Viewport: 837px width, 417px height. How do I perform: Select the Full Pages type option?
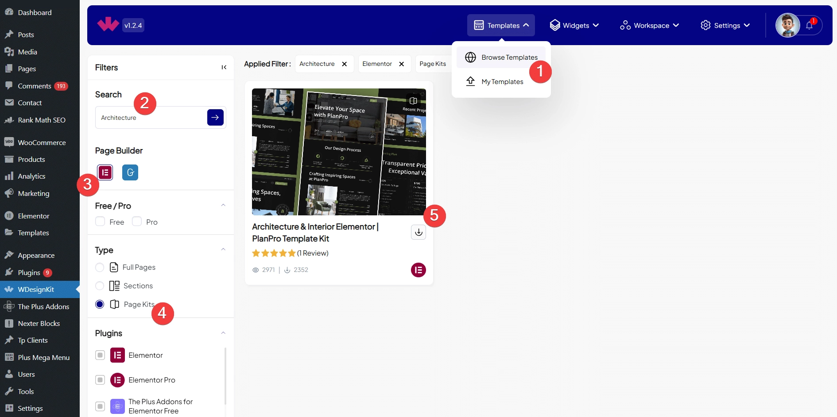(100, 268)
